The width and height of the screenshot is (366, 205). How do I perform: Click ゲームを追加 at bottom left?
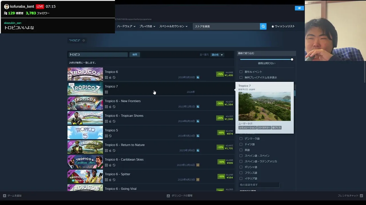pyautogui.click(x=14, y=196)
